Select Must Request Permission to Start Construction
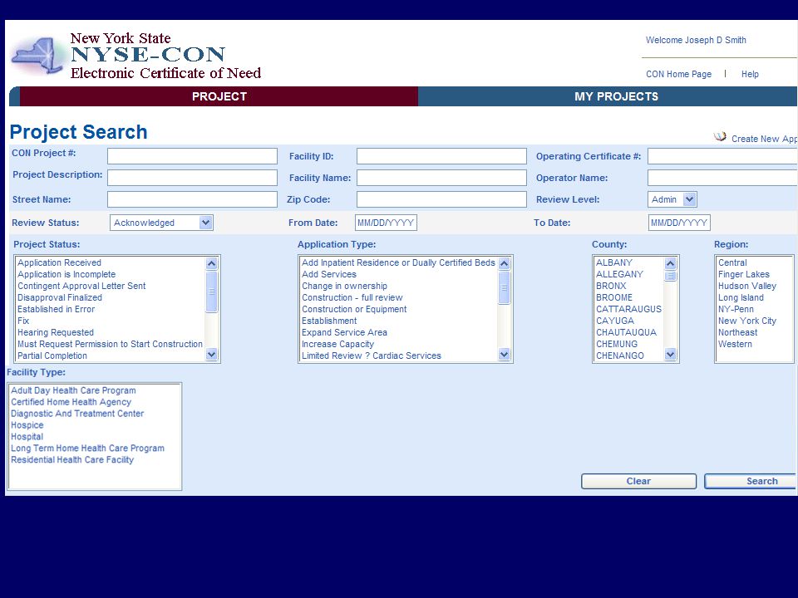798x598 pixels. (110, 344)
